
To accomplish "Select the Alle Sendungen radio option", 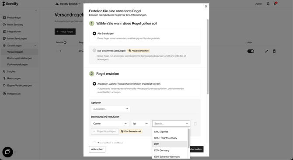I will 94,33.
